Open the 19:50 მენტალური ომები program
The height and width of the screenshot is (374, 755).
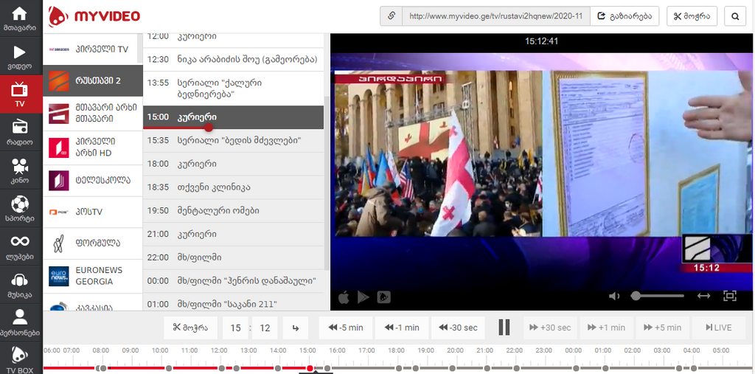(x=234, y=211)
